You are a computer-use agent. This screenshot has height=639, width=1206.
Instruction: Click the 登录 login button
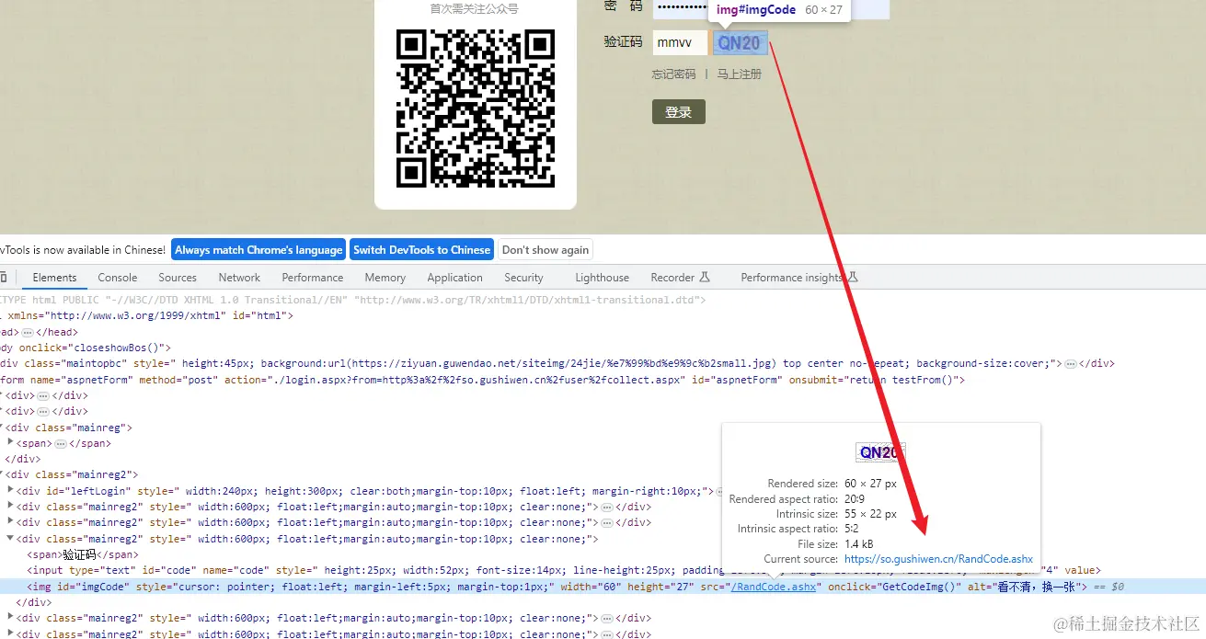click(x=678, y=111)
